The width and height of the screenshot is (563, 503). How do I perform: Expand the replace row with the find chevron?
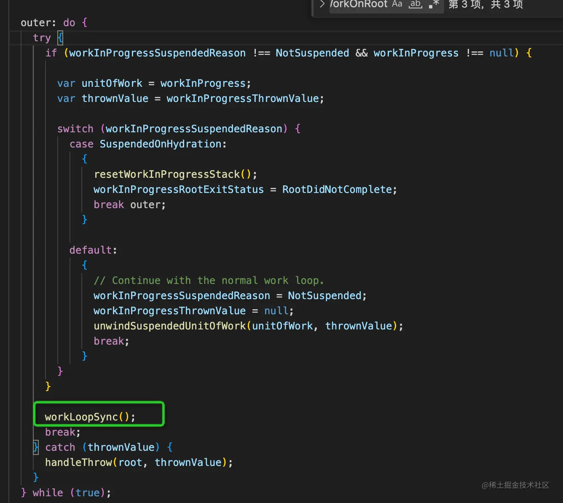(322, 4)
